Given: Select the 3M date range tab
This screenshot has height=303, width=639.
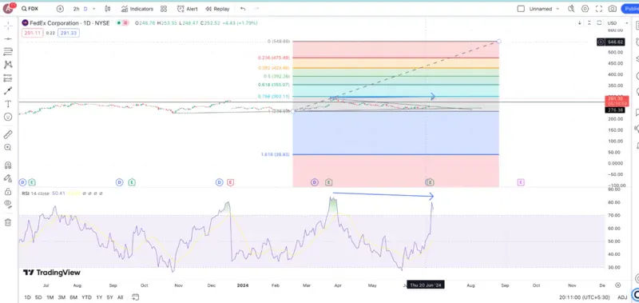Looking at the screenshot, I should click(x=62, y=297).
